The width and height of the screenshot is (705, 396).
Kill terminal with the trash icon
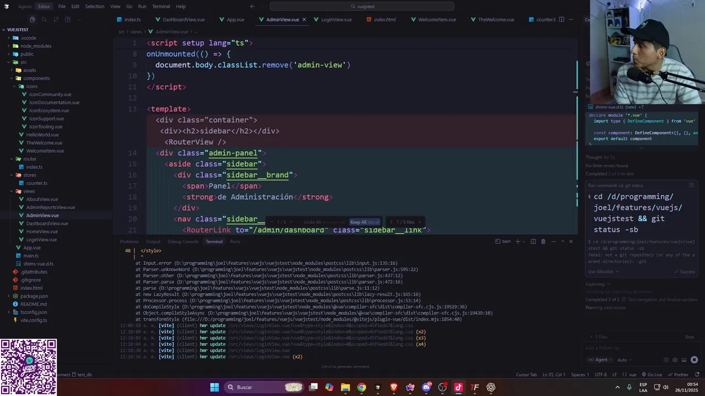[x=543, y=241]
